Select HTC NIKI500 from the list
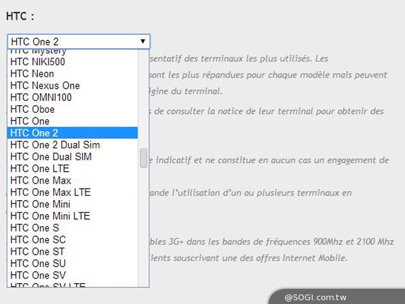405x304 pixels. pos(37,62)
